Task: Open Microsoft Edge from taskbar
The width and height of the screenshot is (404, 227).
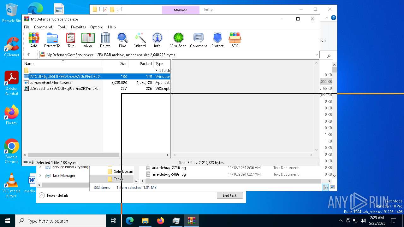Action: pos(130,221)
